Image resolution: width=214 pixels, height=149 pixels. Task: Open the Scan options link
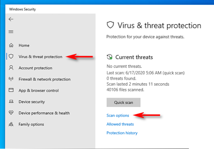[x=118, y=115]
